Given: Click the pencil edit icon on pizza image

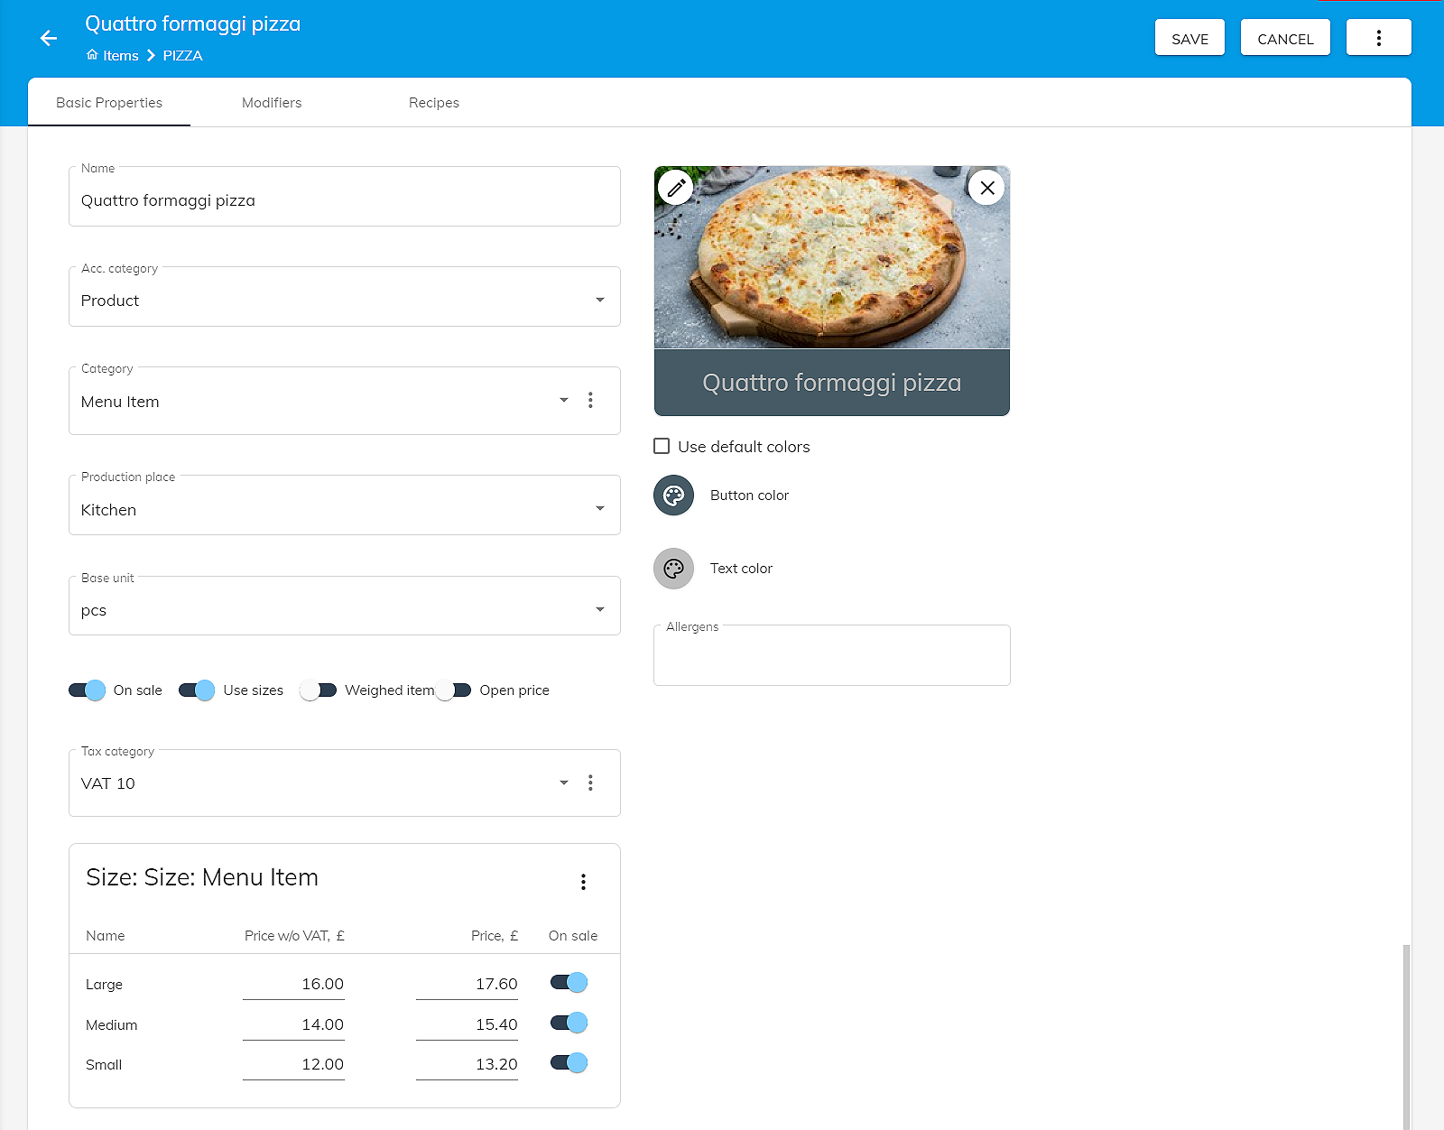Looking at the screenshot, I should tap(676, 188).
